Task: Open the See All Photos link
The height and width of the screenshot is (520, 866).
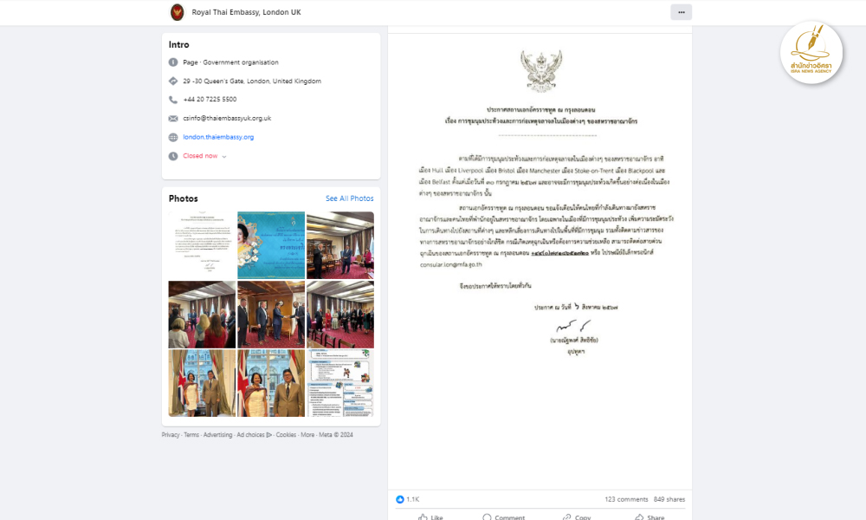Action: coord(349,198)
